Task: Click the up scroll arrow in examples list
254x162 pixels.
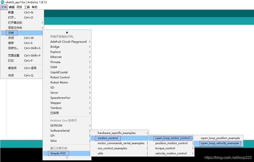Action: (x=67, y=32)
